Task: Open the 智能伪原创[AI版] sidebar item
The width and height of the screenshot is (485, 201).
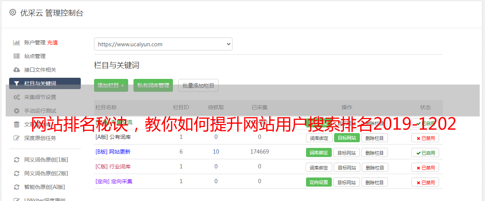Action: tap(45, 187)
